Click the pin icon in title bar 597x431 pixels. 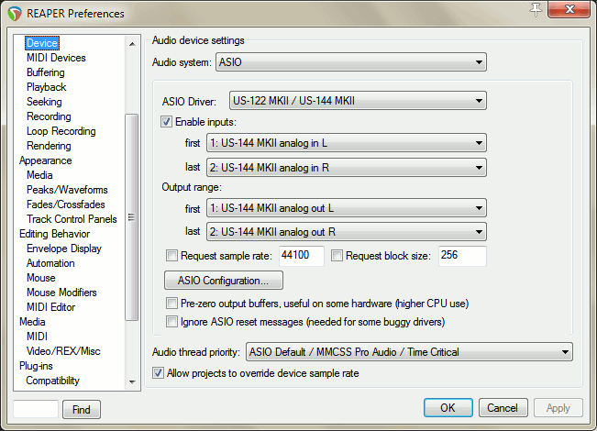pos(536,10)
